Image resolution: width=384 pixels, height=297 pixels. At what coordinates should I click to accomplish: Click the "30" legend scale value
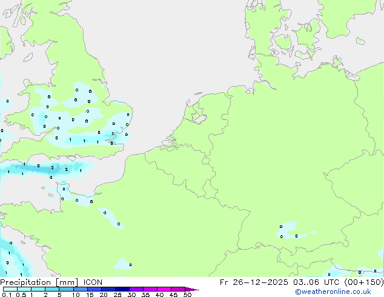[x=131, y=295]
